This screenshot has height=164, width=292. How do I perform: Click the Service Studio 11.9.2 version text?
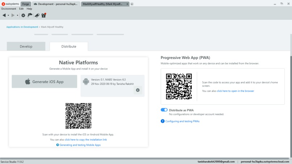(x=12, y=162)
